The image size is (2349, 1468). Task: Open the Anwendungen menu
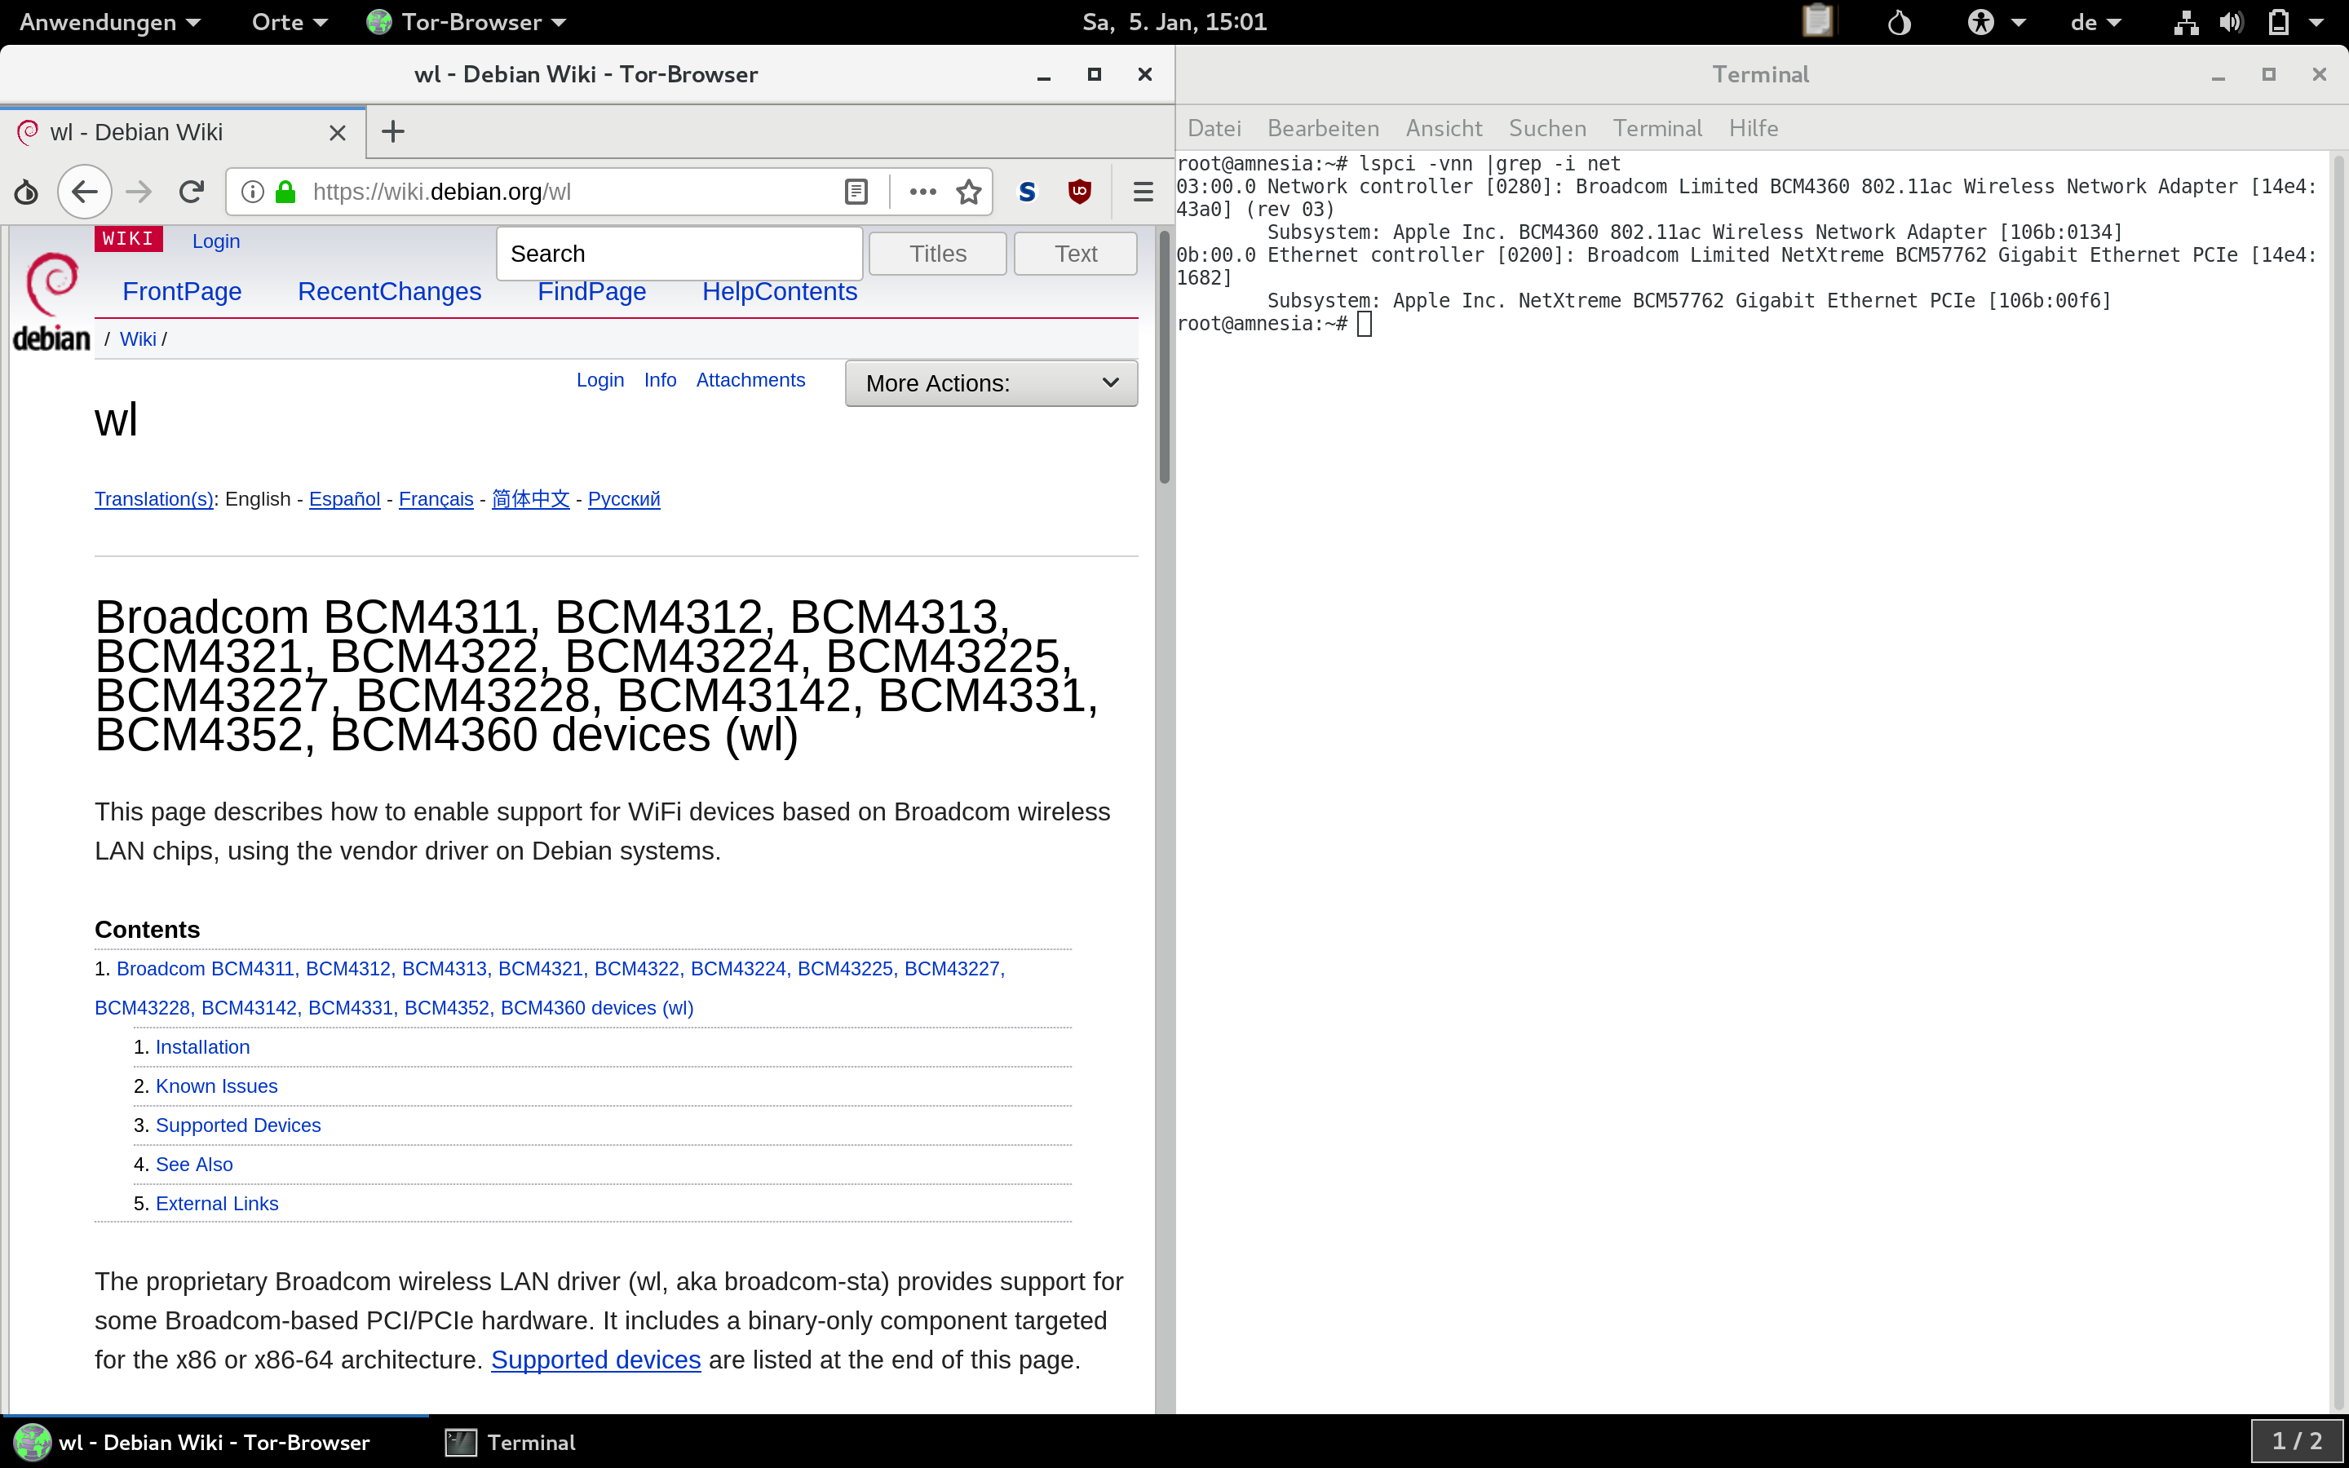(109, 21)
